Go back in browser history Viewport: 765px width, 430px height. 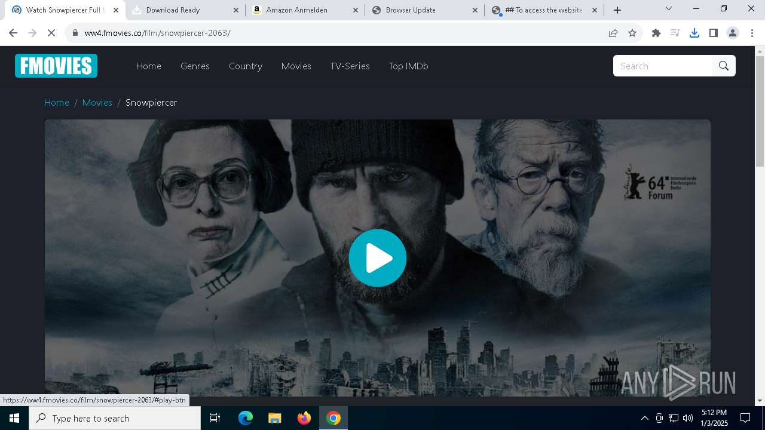pyautogui.click(x=13, y=33)
